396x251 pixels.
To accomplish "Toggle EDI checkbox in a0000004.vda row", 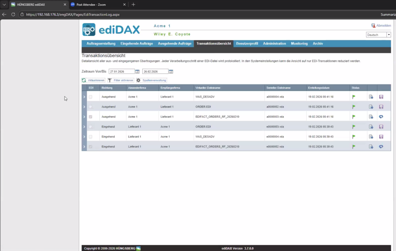I will click(x=90, y=97).
